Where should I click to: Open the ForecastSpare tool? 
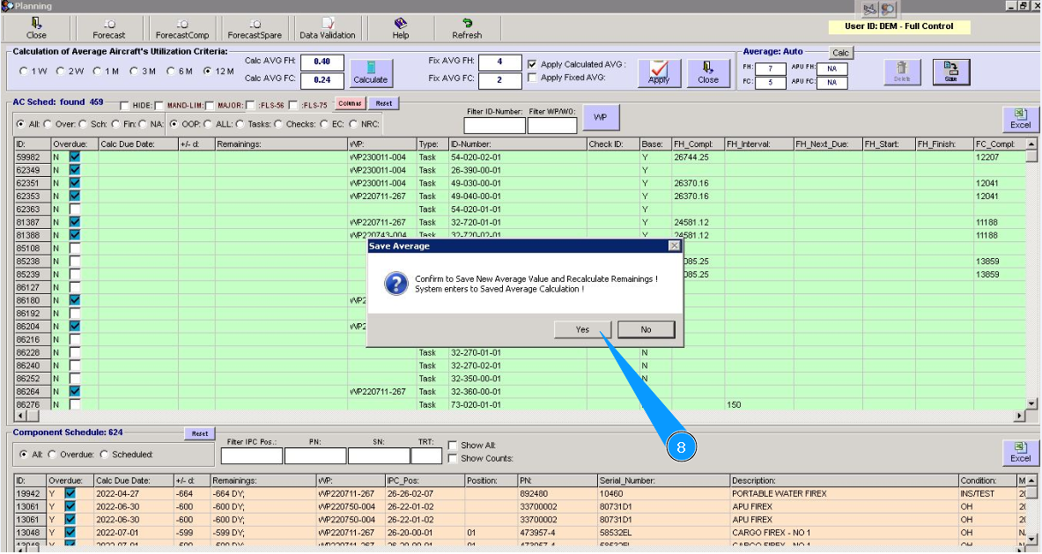tap(255, 28)
